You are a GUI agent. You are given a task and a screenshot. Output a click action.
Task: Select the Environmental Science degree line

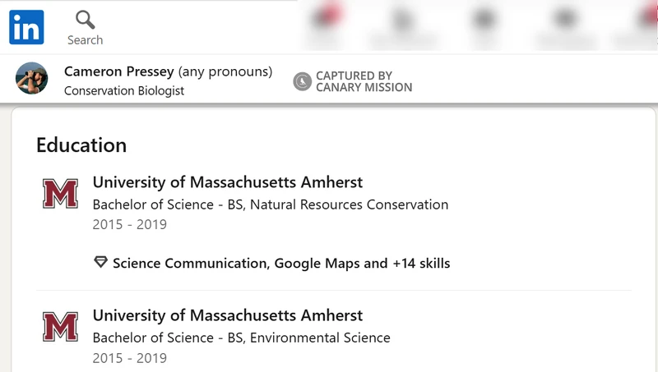[x=241, y=338]
